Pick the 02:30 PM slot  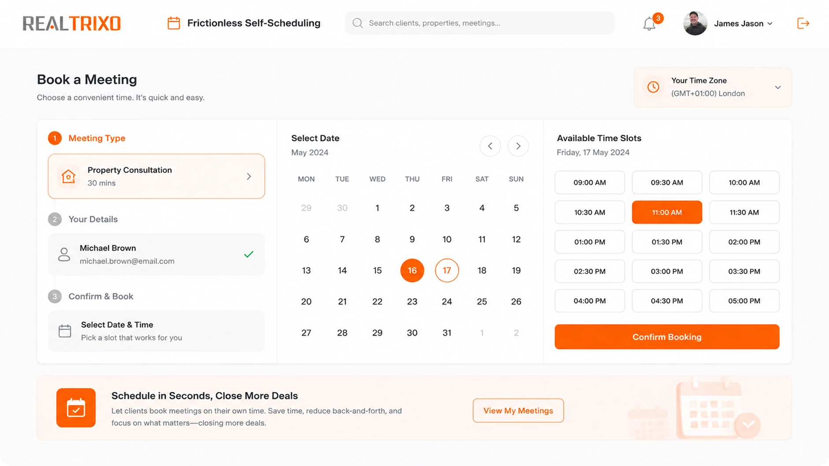pyautogui.click(x=589, y=271)
